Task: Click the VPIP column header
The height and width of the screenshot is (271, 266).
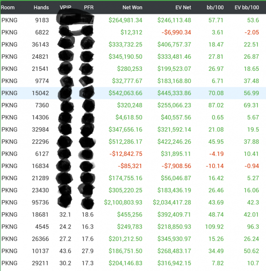Action: pos(65,7)
